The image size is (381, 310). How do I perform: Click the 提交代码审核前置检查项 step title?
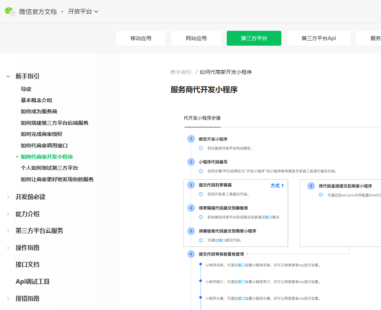coord(222,254)
